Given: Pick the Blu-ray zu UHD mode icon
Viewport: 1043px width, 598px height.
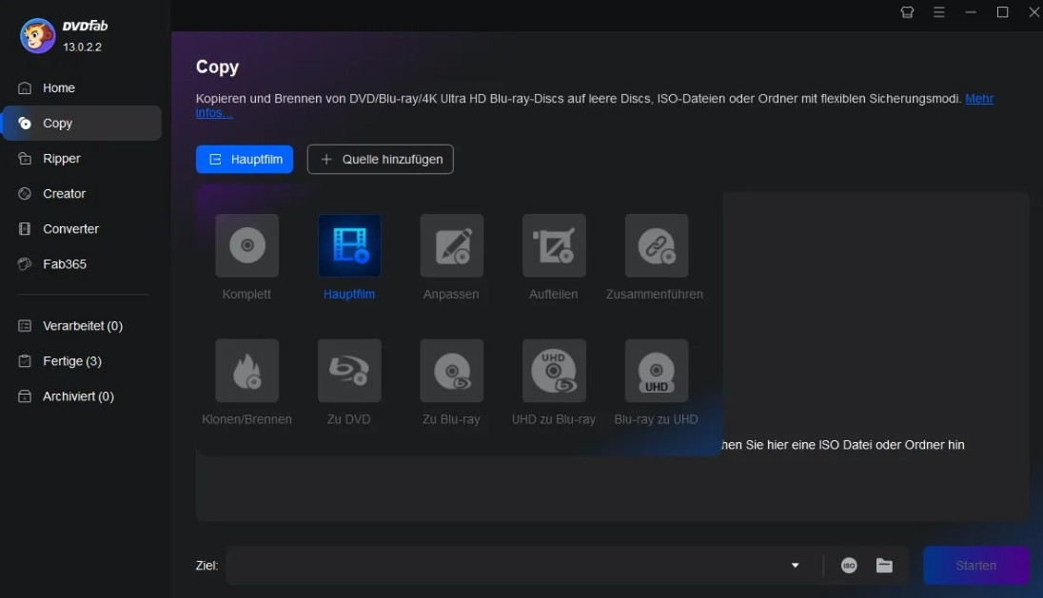Looking at the screenshot, I should point(657,371).
